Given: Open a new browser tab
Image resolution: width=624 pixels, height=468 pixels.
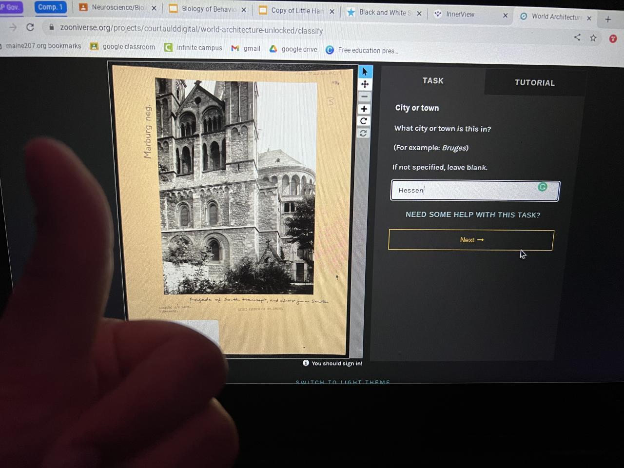Looking at the screenshot, I should pos(608,19).
